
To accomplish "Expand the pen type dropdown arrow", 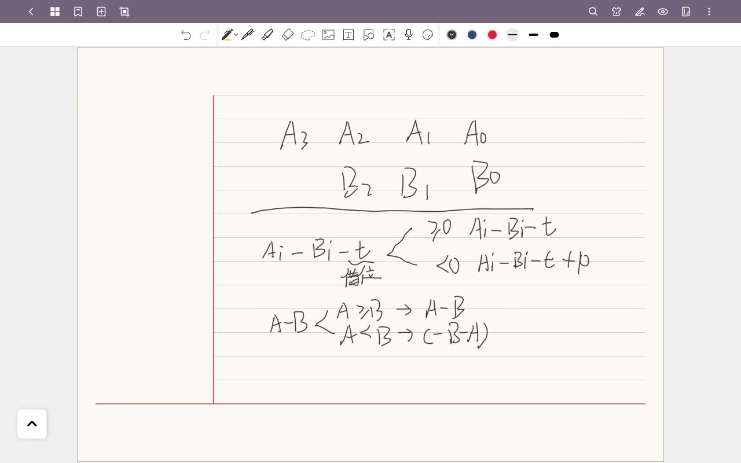I will click(236, 35).
